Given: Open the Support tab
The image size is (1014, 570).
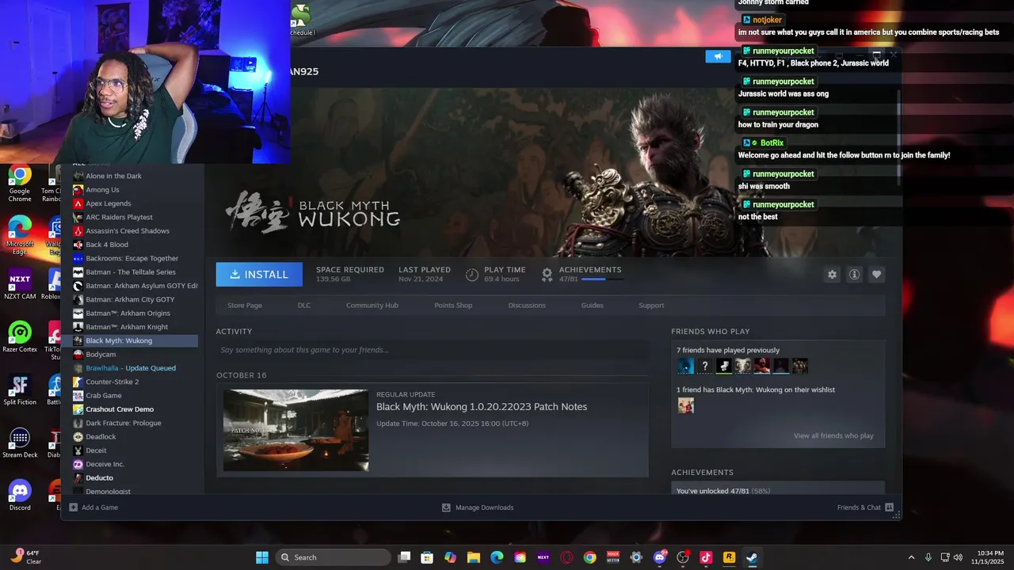Looking at the screenshot, I should pyautogui.click(x=651, y=306).
